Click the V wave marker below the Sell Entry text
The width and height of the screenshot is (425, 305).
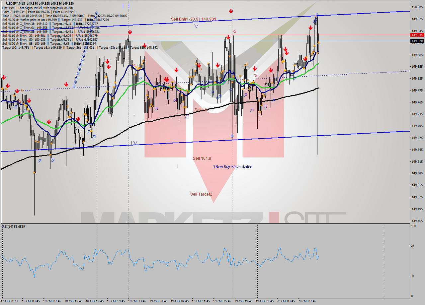(x=196, y=26)
